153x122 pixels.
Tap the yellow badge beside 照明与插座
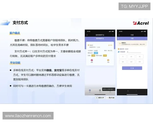click(105, 55)
